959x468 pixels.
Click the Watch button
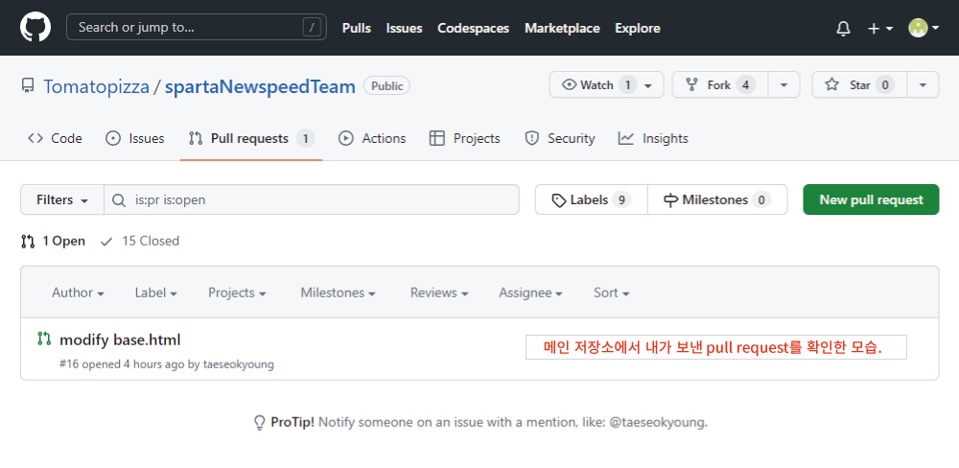[607, 85]
